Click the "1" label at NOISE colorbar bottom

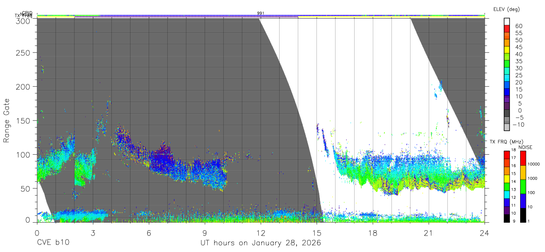point(528,221)
